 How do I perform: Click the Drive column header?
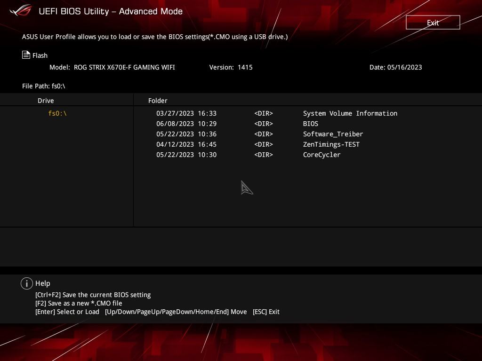pyautogui.click(x=46, y=101)
